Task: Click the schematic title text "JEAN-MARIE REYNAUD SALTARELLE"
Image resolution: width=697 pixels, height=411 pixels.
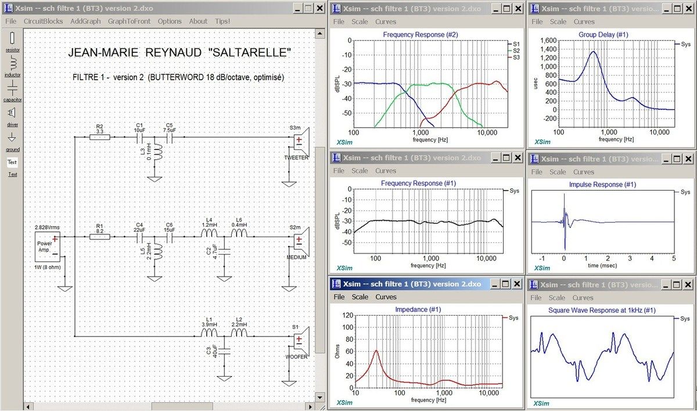Action: [x=180, y=53]
